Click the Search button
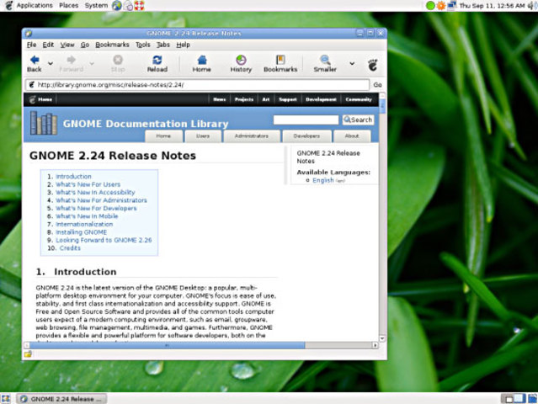 [x=358, y=120]
